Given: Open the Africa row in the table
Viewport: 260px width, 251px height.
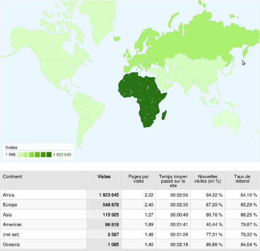Looking at the screenshot, I should 9,195.
